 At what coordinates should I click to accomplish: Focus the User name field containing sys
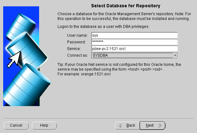tap(133, 35)
